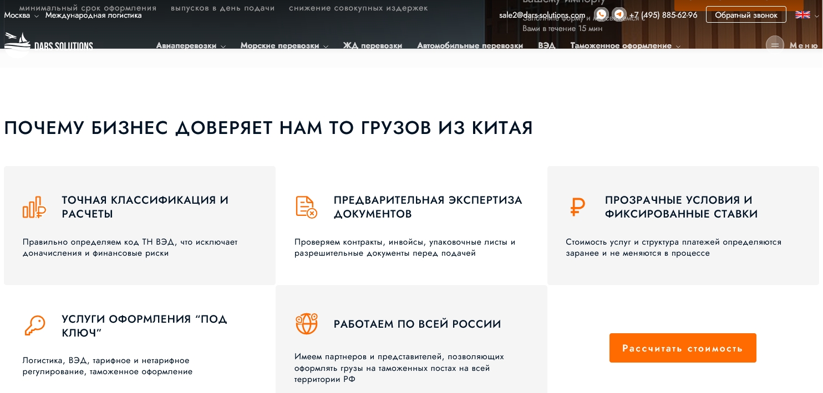Image resolution: width=823 pixels, height=393 pixels.
Task: Open ЖД перевозки menu item
Action: point(372,46)
